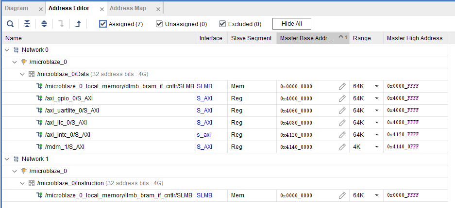Toggle the Unassigned (0) checkbox
The image size is (455, 208).
click(159, 24)
